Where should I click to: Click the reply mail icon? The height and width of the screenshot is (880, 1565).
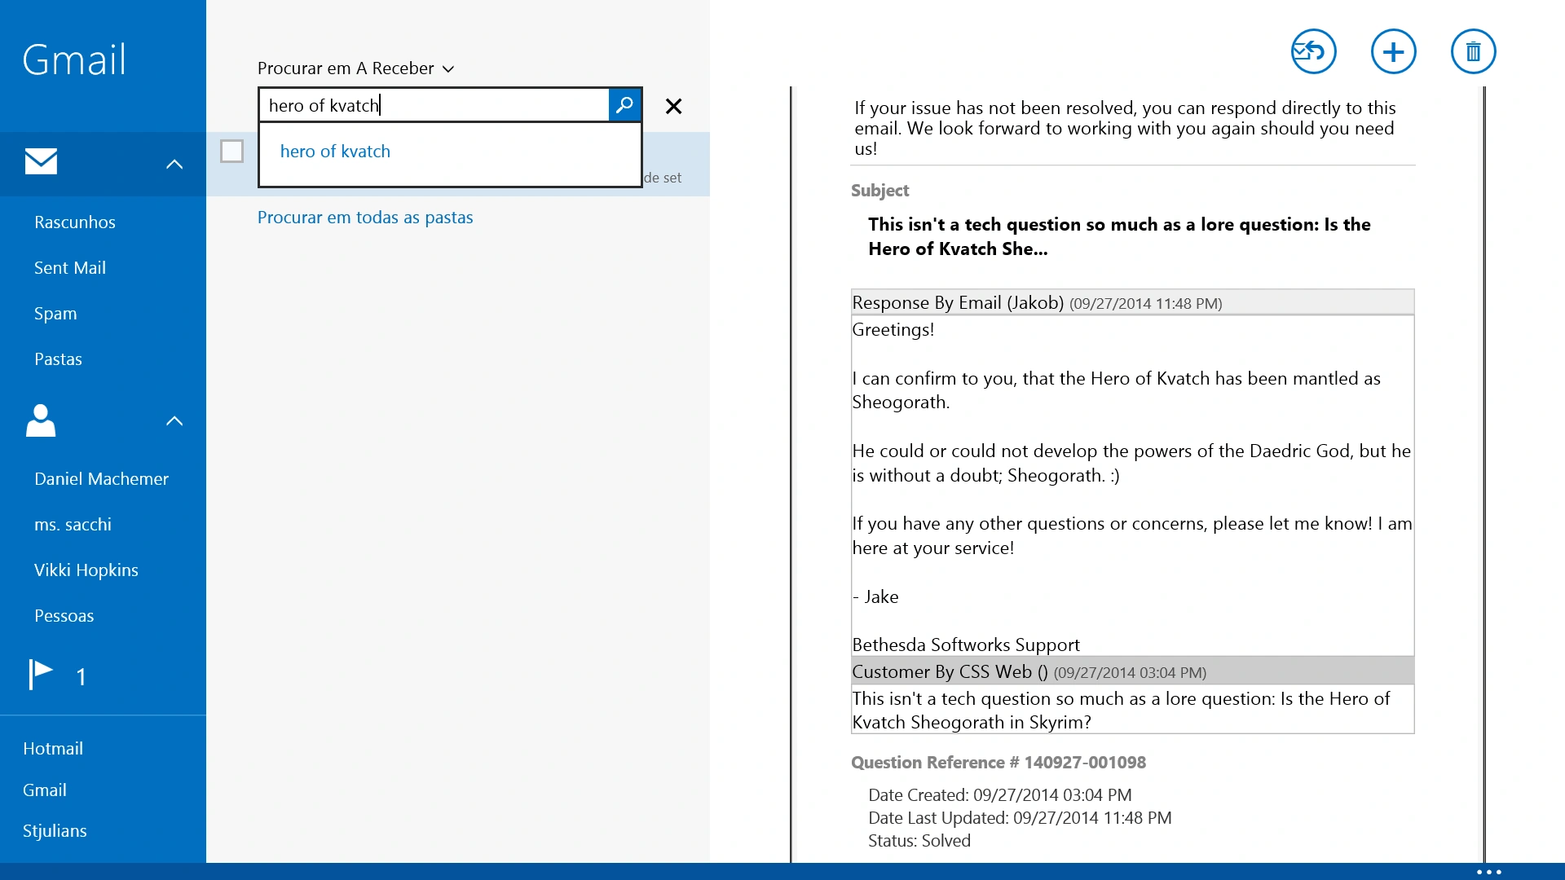(x=1313, y=52)
